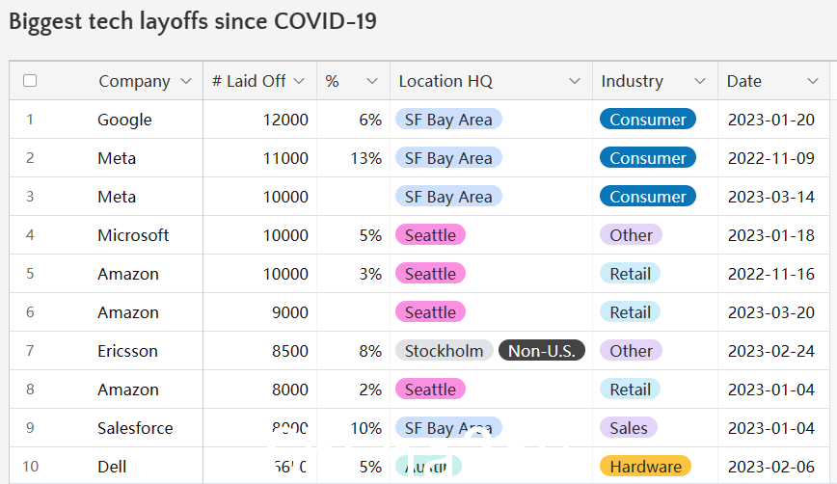Click the Sales industry tag
The width and height of the screenshot is (837, 484).
pos(629,428)
